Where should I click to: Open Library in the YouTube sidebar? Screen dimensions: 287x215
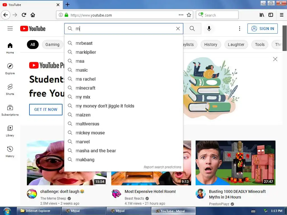10,131
